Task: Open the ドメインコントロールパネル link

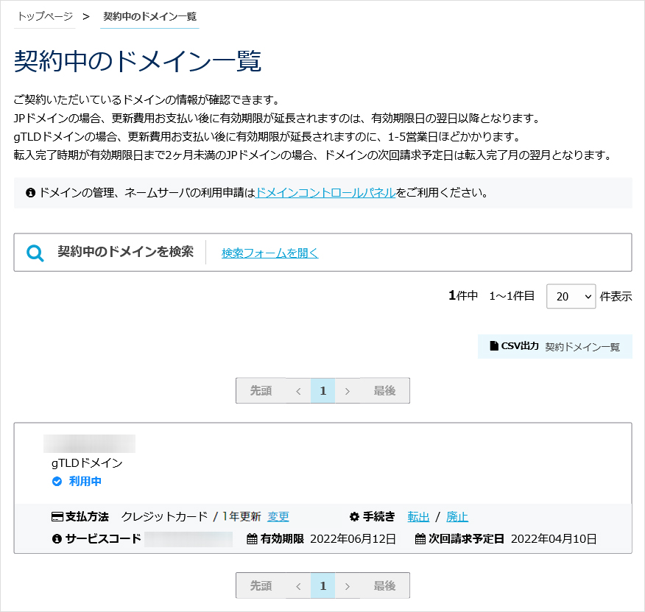Action: pos(327,193)
